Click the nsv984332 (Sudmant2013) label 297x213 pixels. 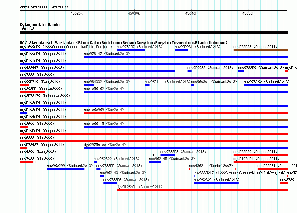107,82
